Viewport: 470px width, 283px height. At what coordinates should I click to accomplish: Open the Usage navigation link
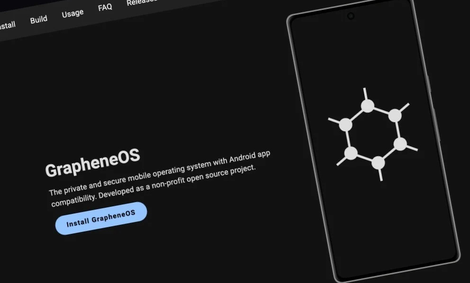pyautogui.click(x=72, y=13)
